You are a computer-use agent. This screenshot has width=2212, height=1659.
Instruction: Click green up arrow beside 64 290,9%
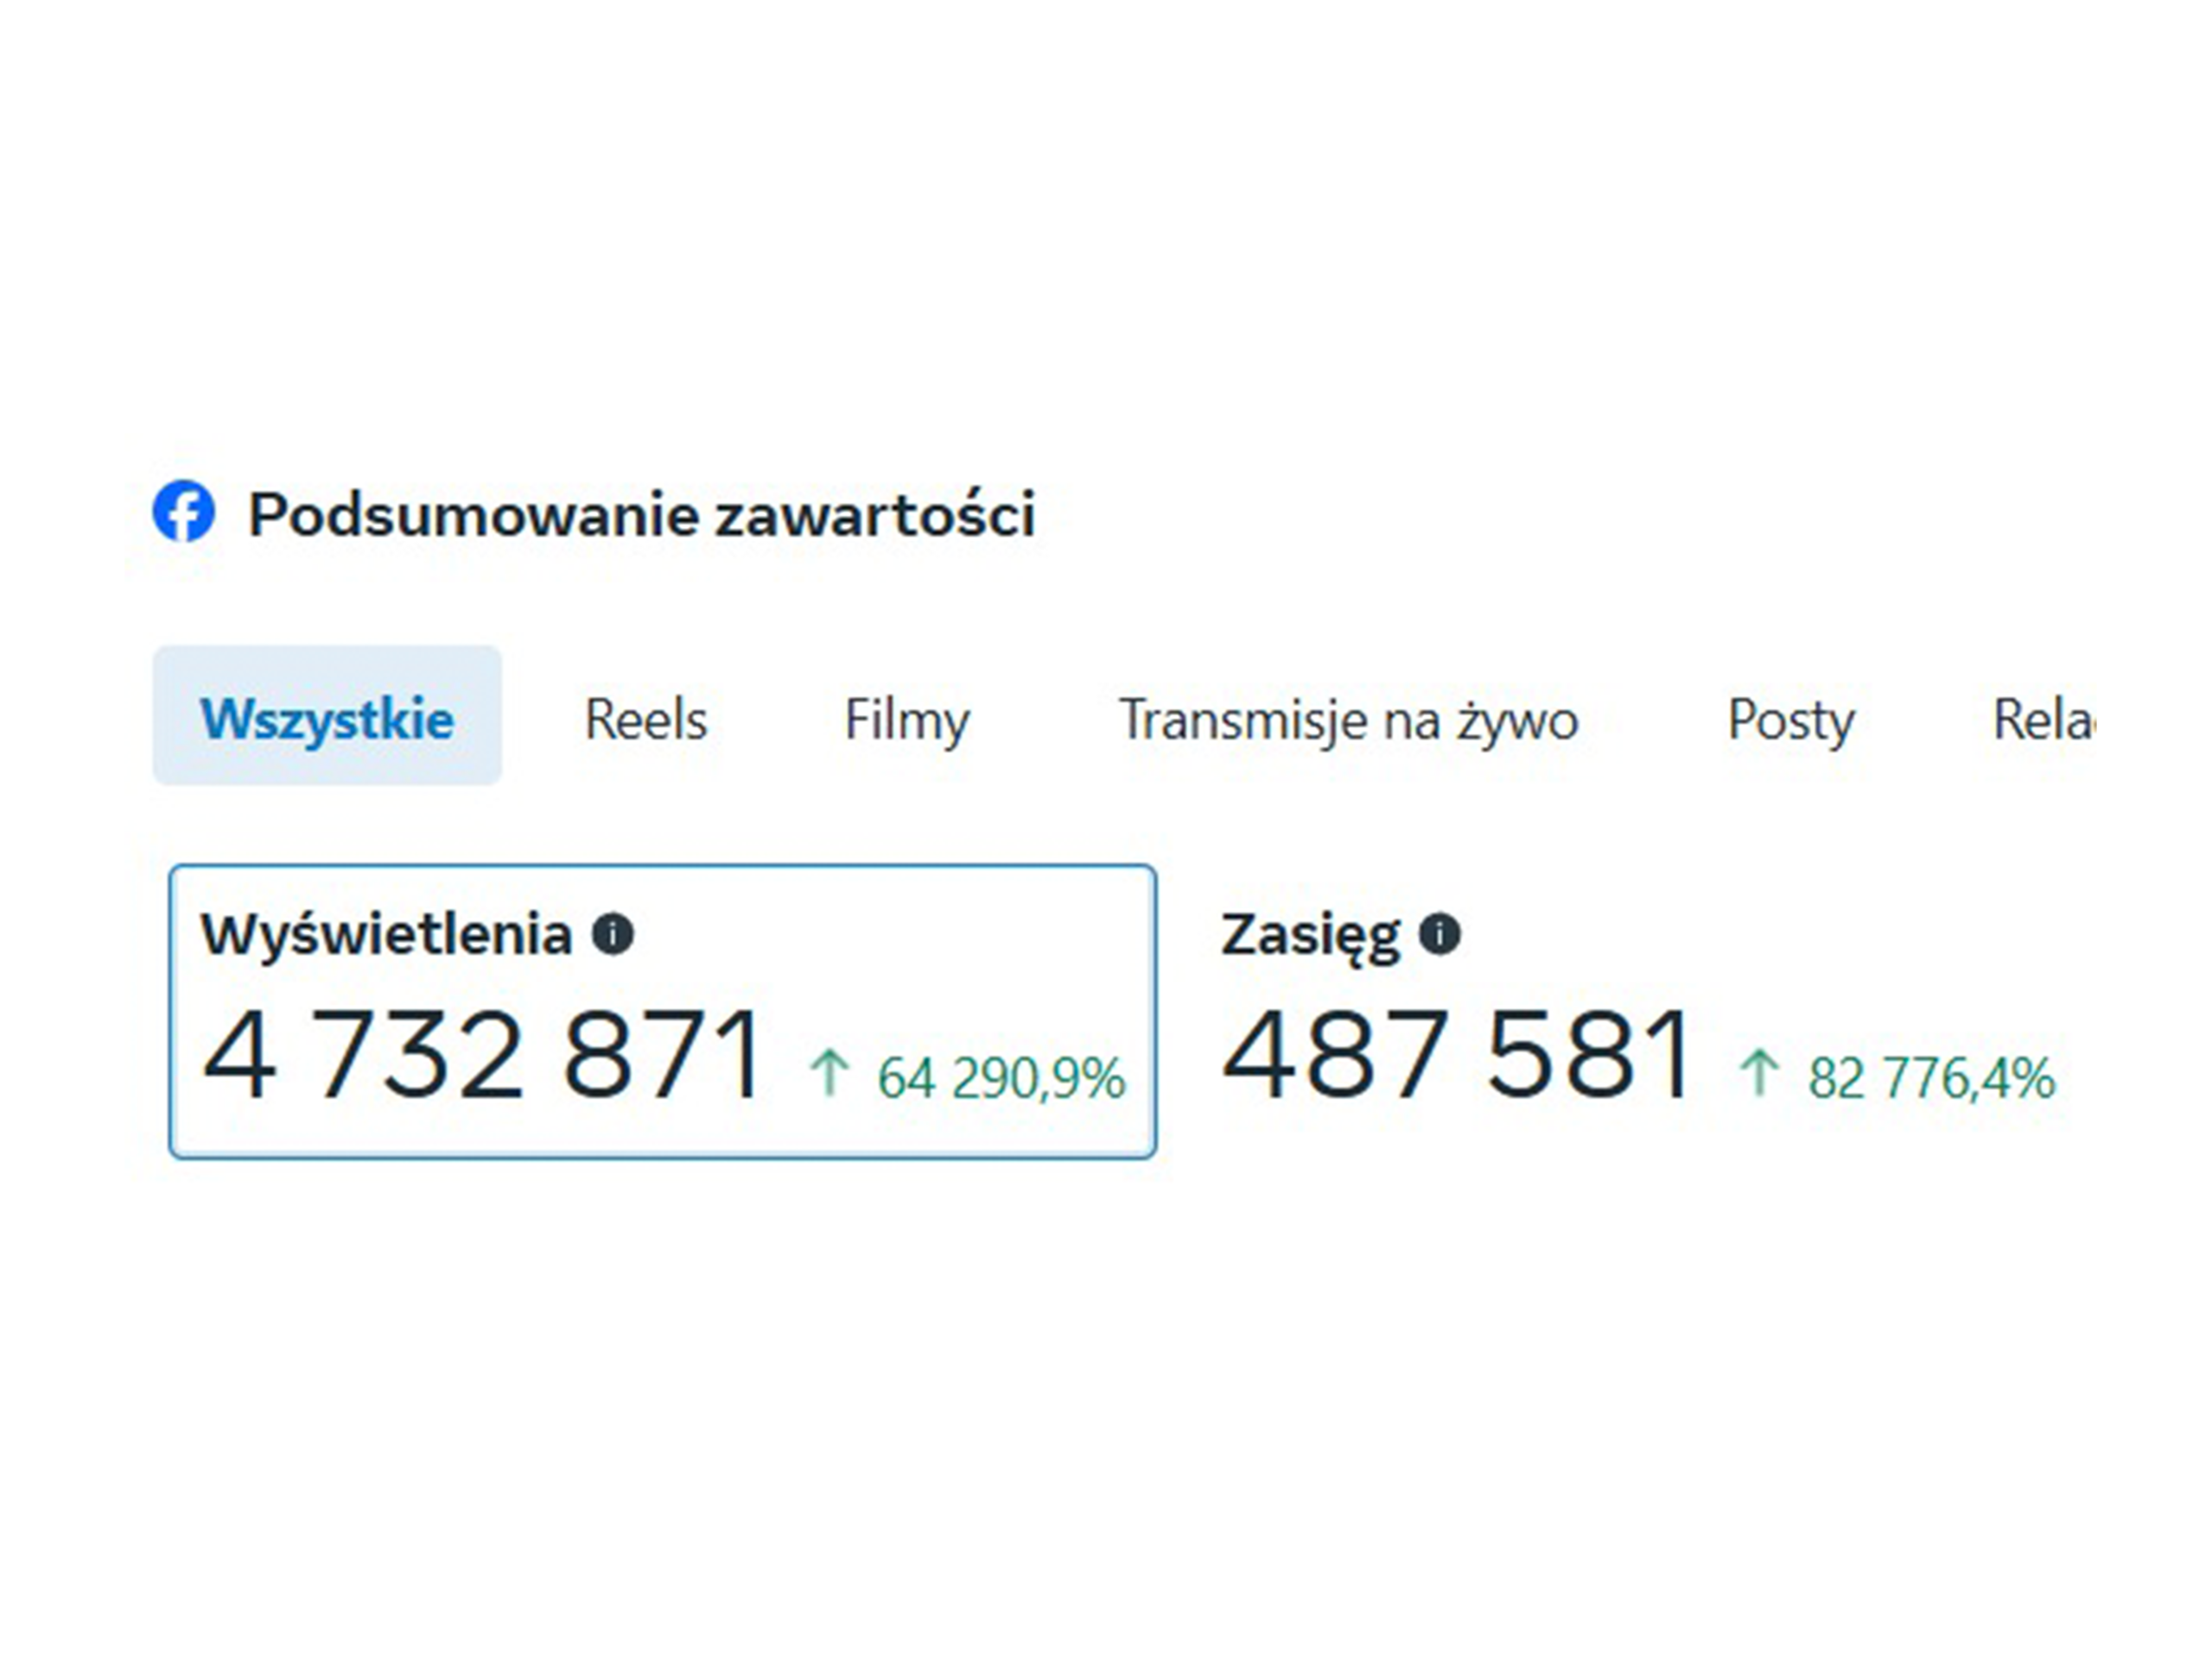pyautogui.click(x=829, y=1073)
